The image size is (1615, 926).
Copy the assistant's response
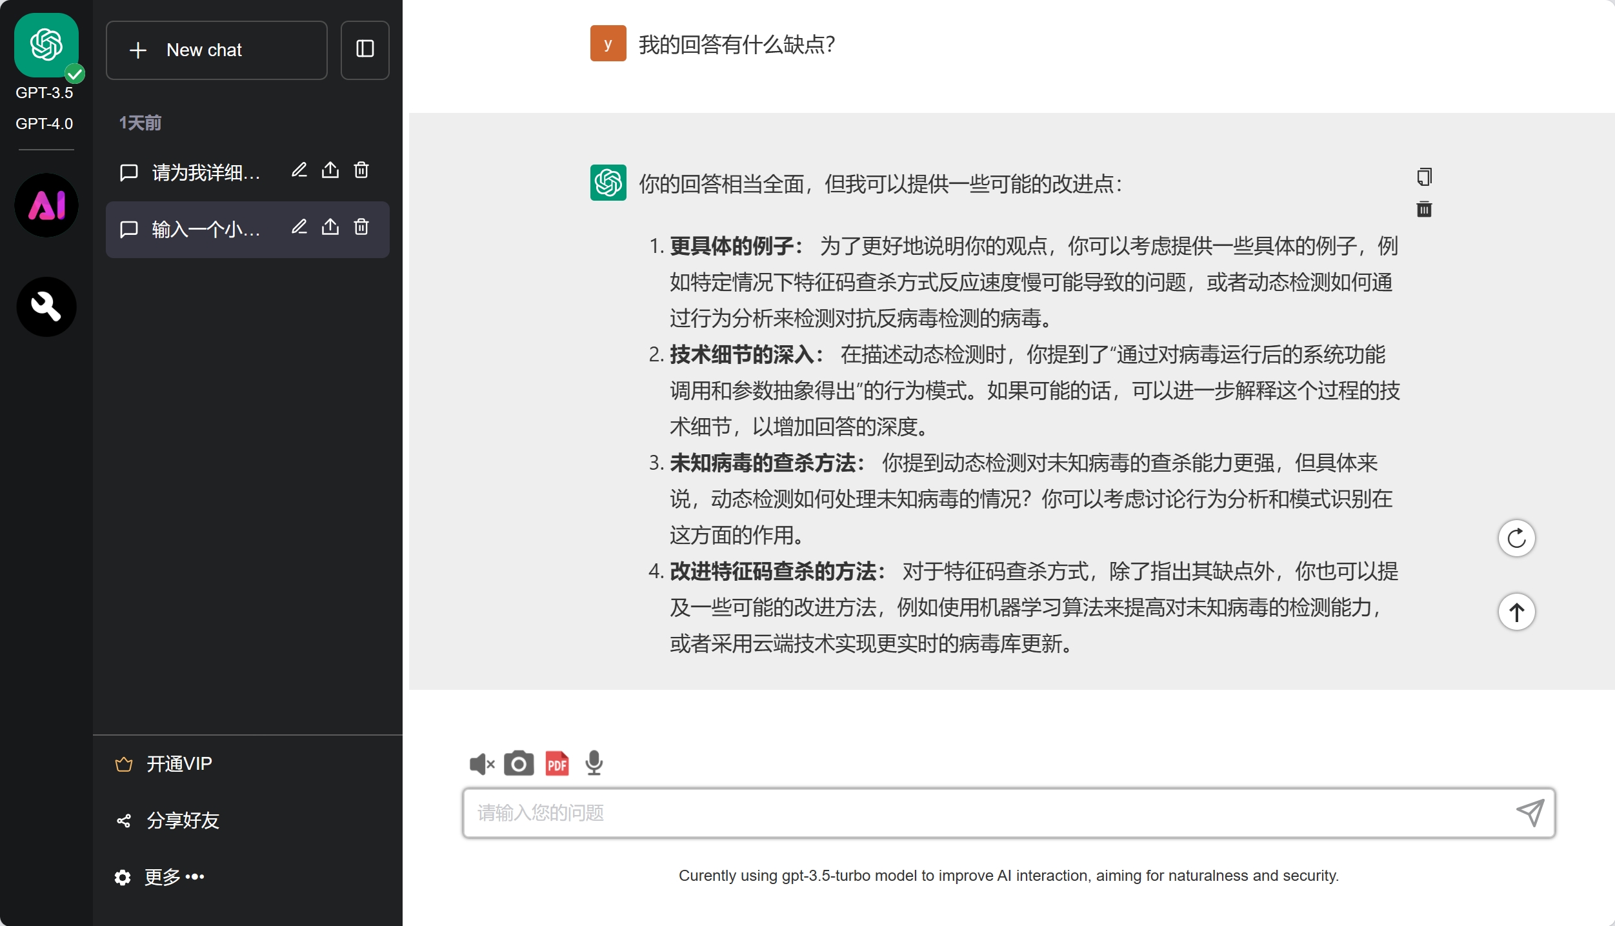coord(1424,176)
